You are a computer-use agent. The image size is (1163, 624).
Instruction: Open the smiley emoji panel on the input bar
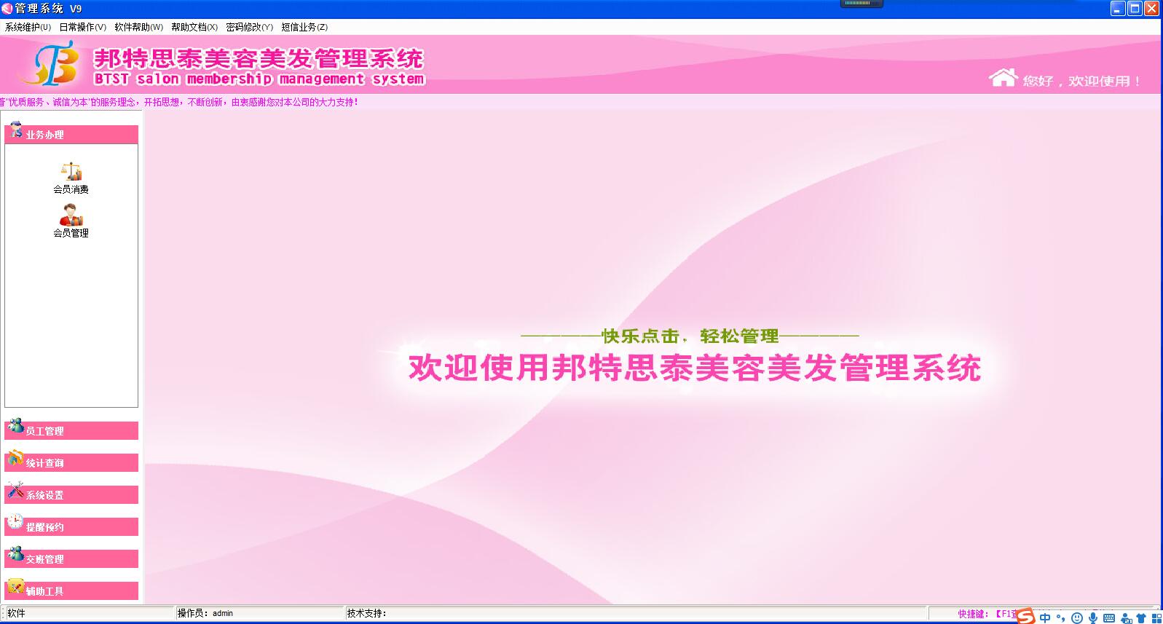(x=1077, y=618)
